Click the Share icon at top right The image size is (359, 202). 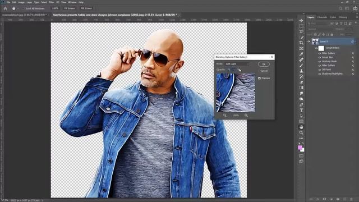click(355, 8)
